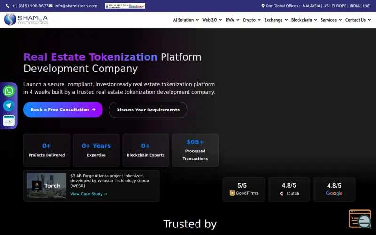
Task: Click the Real Estate Tokenization heading
Action: (90, 57)
